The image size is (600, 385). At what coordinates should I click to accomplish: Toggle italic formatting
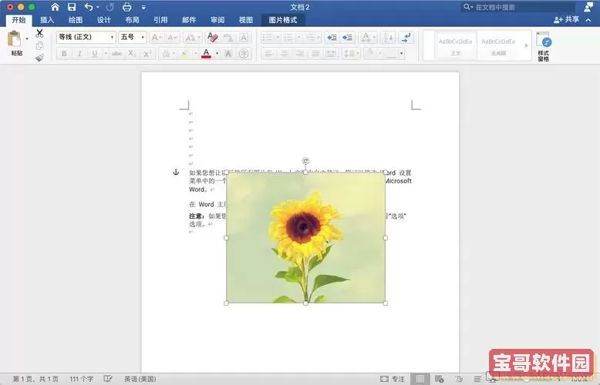[79, 54]
